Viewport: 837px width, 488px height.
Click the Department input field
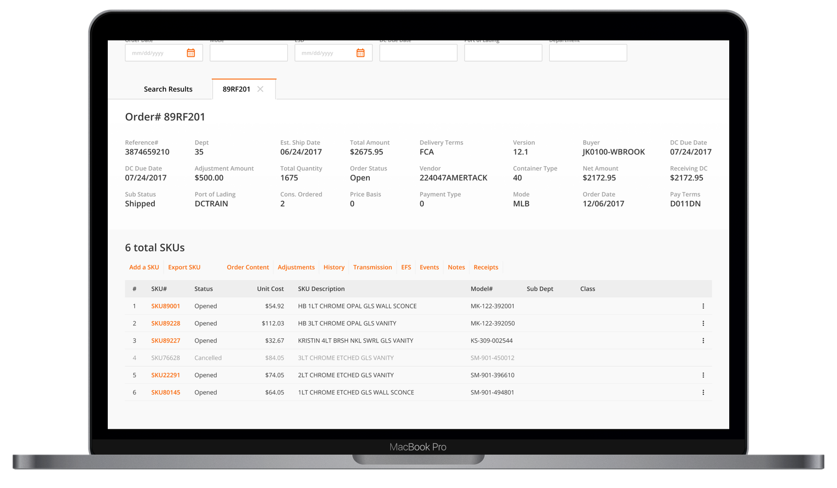[x=587, y=53]
